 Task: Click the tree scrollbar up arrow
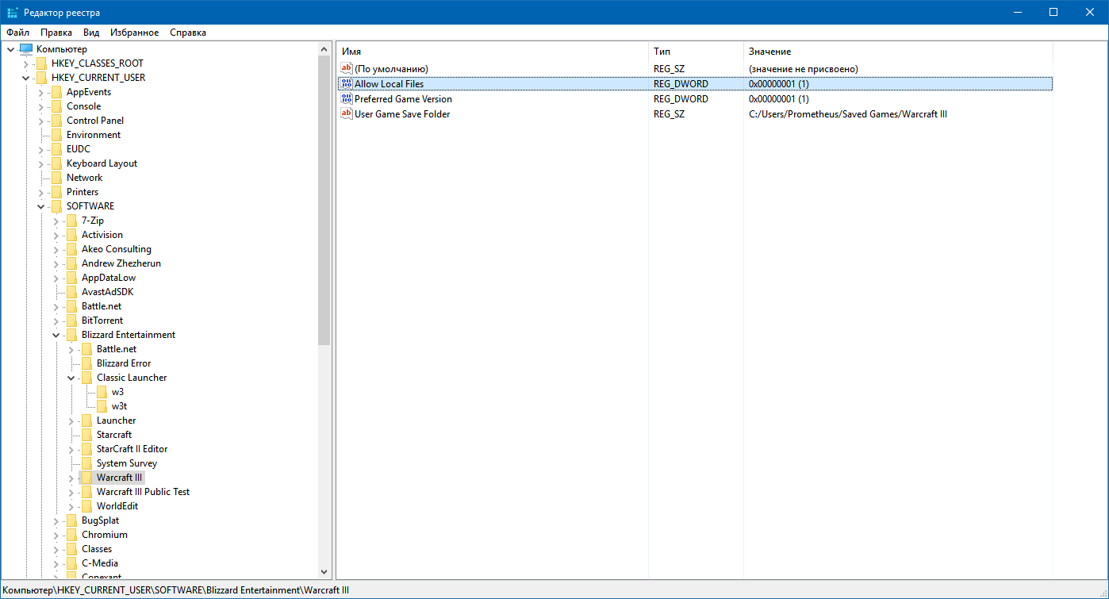(x=324, y=49)
